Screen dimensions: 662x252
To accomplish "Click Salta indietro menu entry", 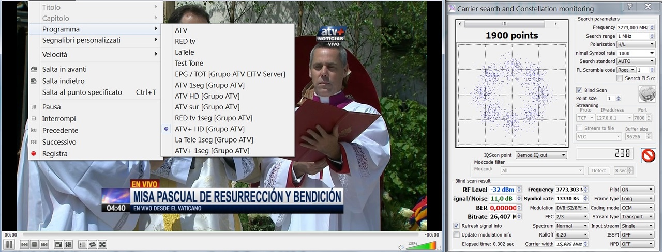I will 96,81.
